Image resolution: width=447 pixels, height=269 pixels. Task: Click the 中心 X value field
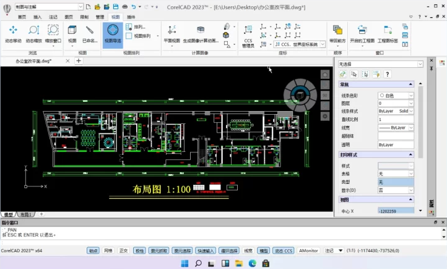(x=396, y=211)
